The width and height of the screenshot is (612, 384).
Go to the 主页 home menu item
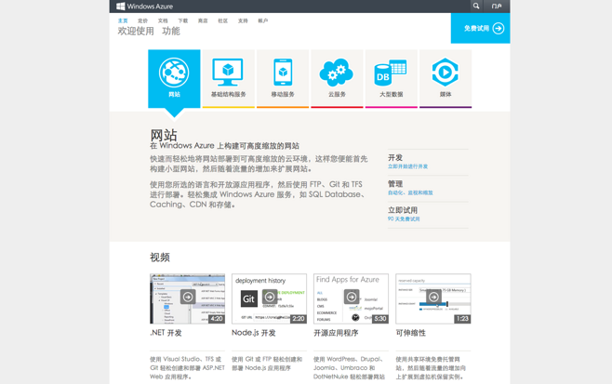pos(123,20)
